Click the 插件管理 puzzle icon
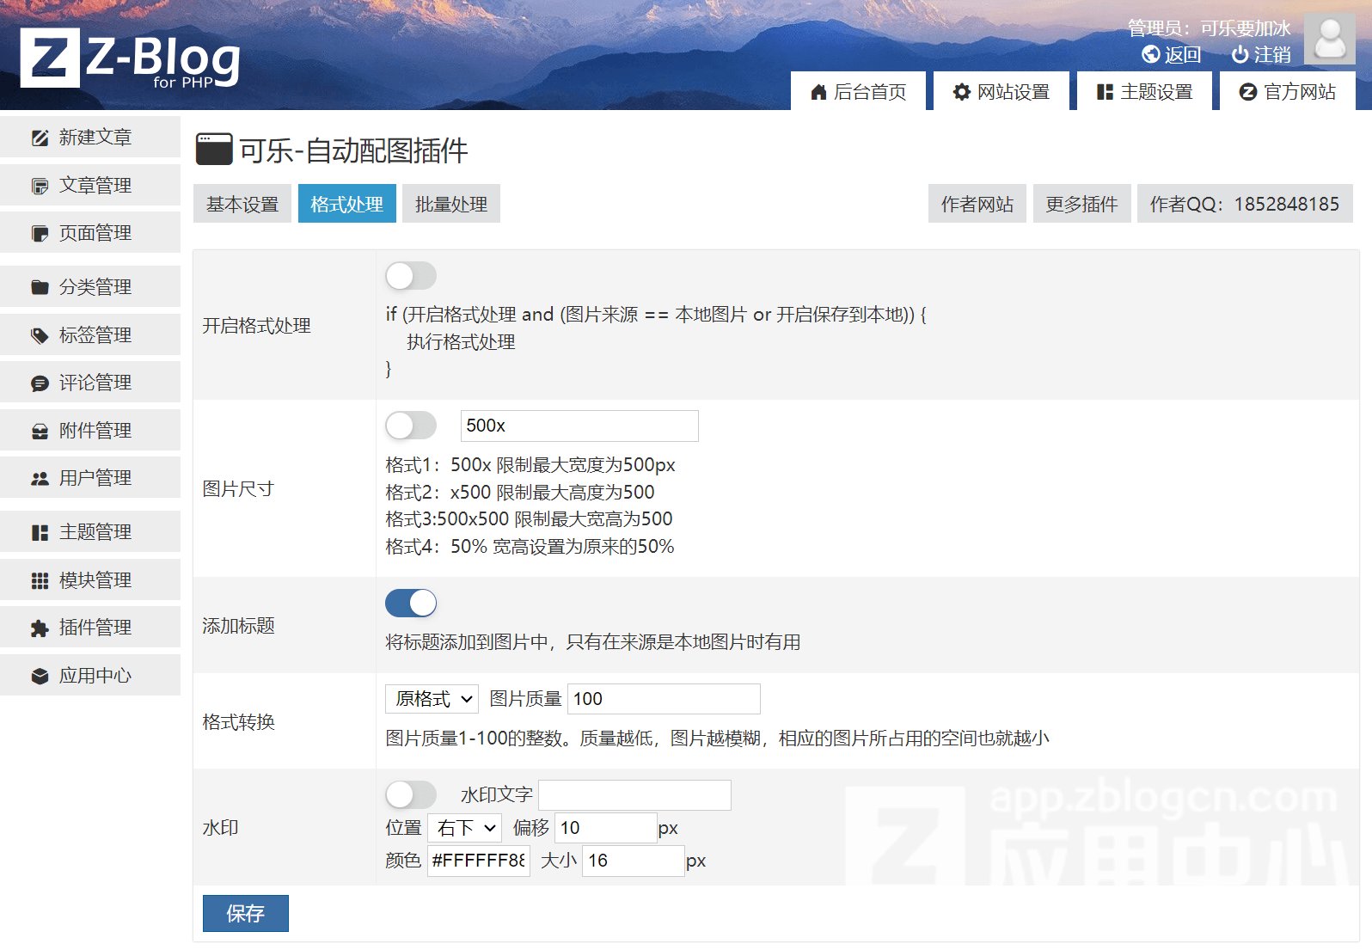Viewport: 1372px width, 950px height. coord(40,628)
